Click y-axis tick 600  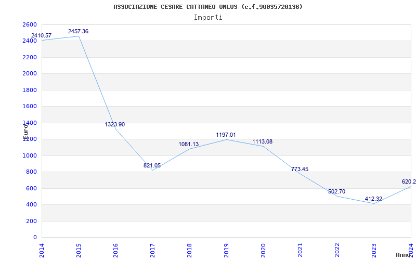tap(32, 188)
